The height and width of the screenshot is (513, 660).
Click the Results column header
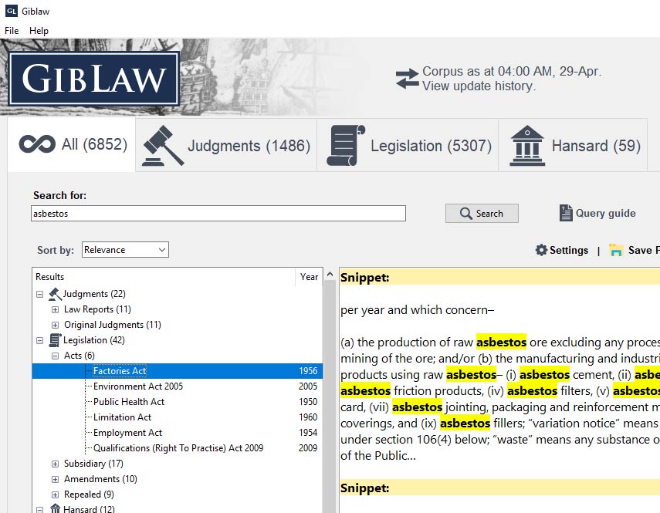tap(164, 277)
